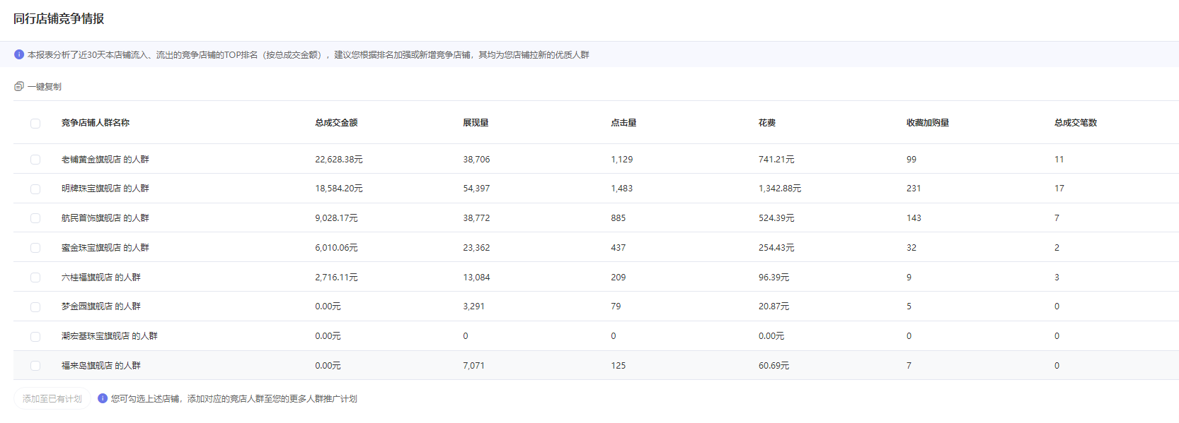Click the 总成交笔数 column header
This screenshot has height=423, width=1179.
click(x=1075, y=123)
